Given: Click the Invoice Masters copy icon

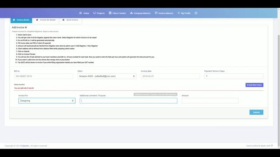Looking at the screenshot, I should click(x=156, y=13).
